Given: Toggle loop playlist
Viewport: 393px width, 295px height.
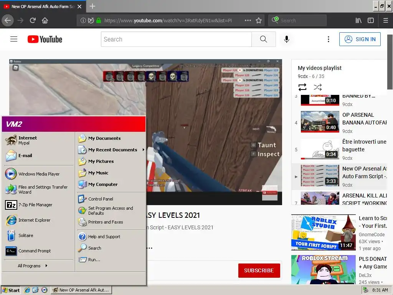Looking at the screenshot, I should pyautogui.click(x=302, y=87).
